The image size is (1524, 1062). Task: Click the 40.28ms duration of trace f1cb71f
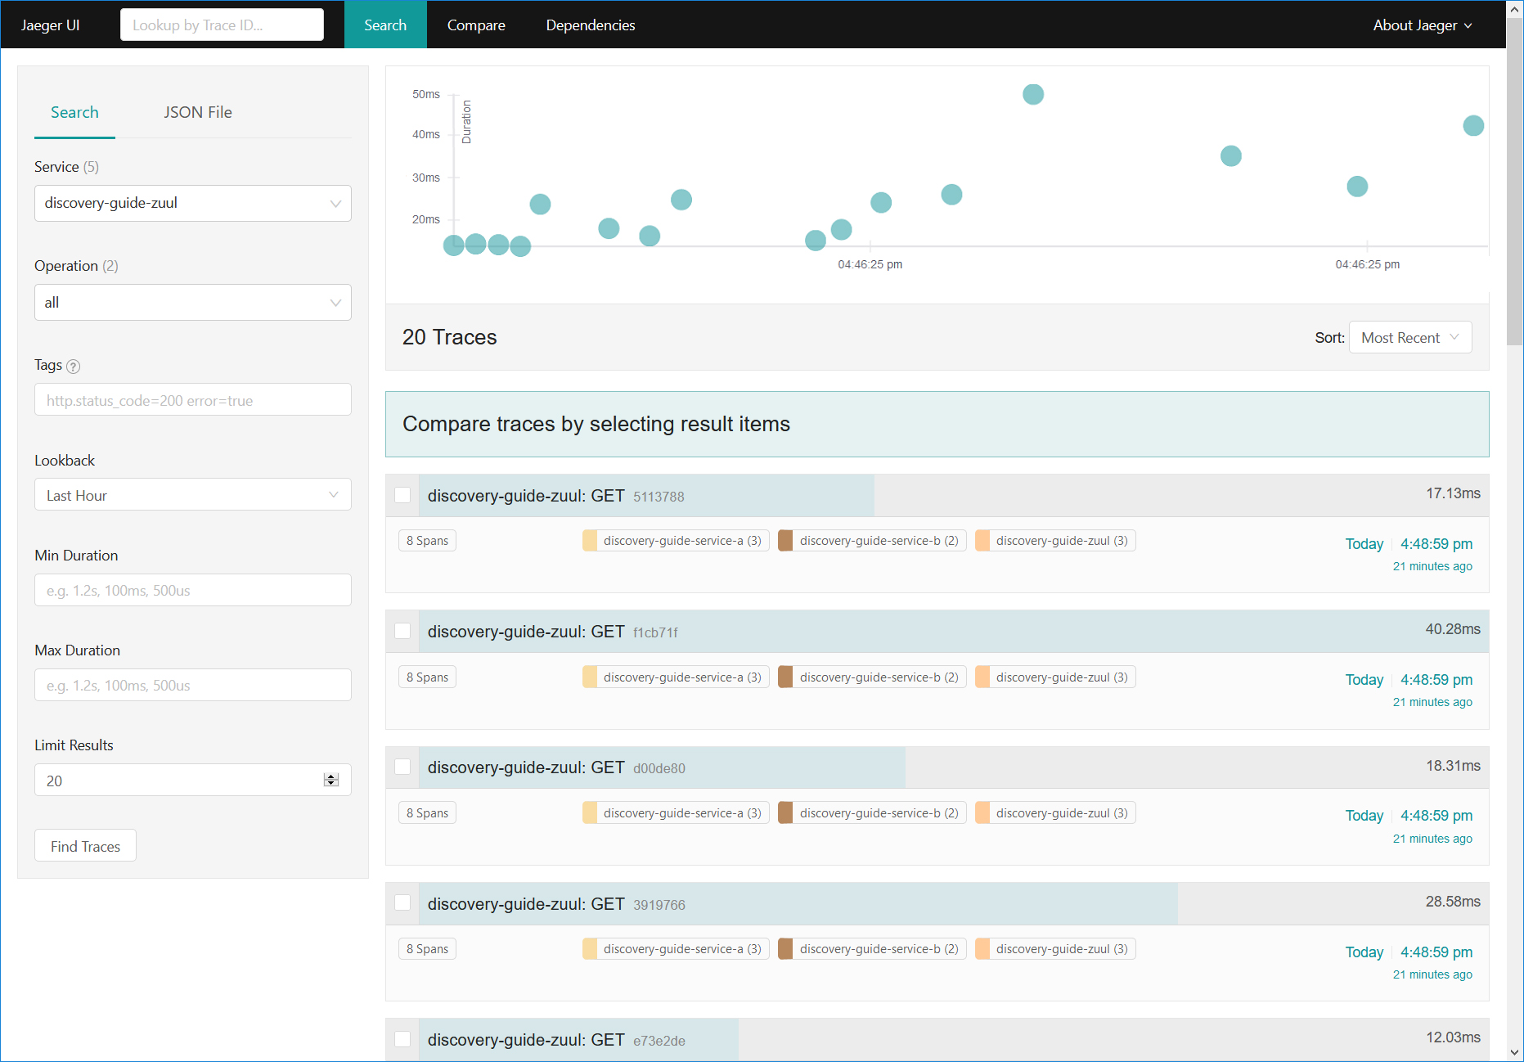(1453, 629)
